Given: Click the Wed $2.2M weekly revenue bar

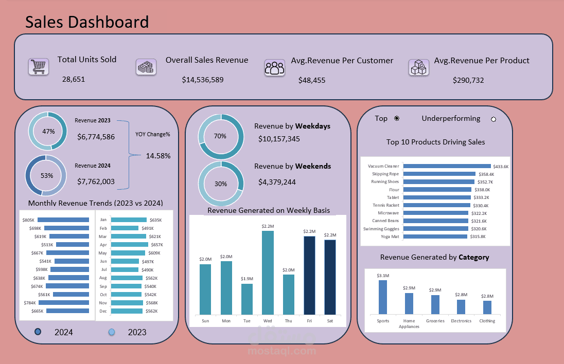Looking at the screenshot, I should (x=268, y=272).
